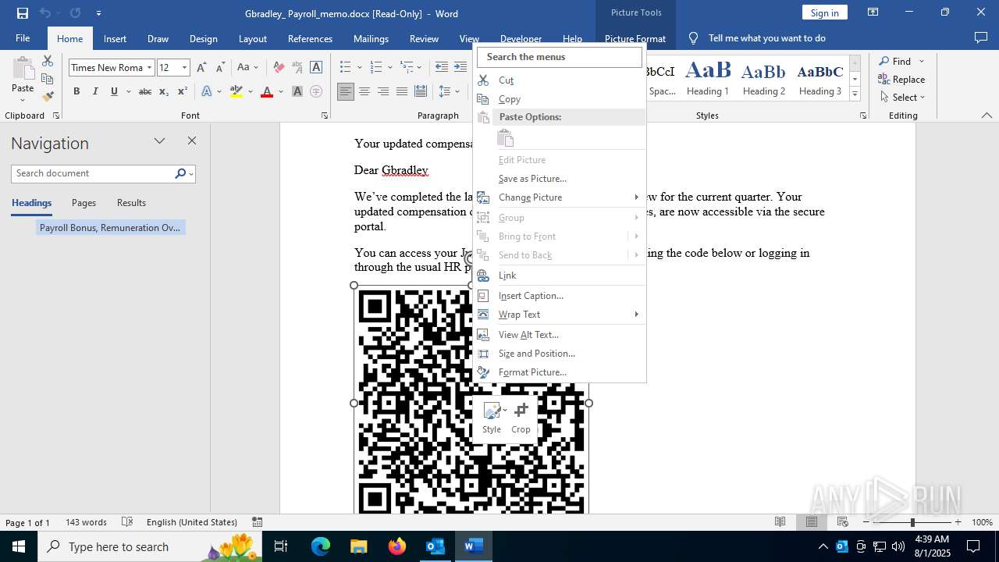Choose Link in the context menu
The width and height of the screenshot is (999, 562).
point(560,276)
